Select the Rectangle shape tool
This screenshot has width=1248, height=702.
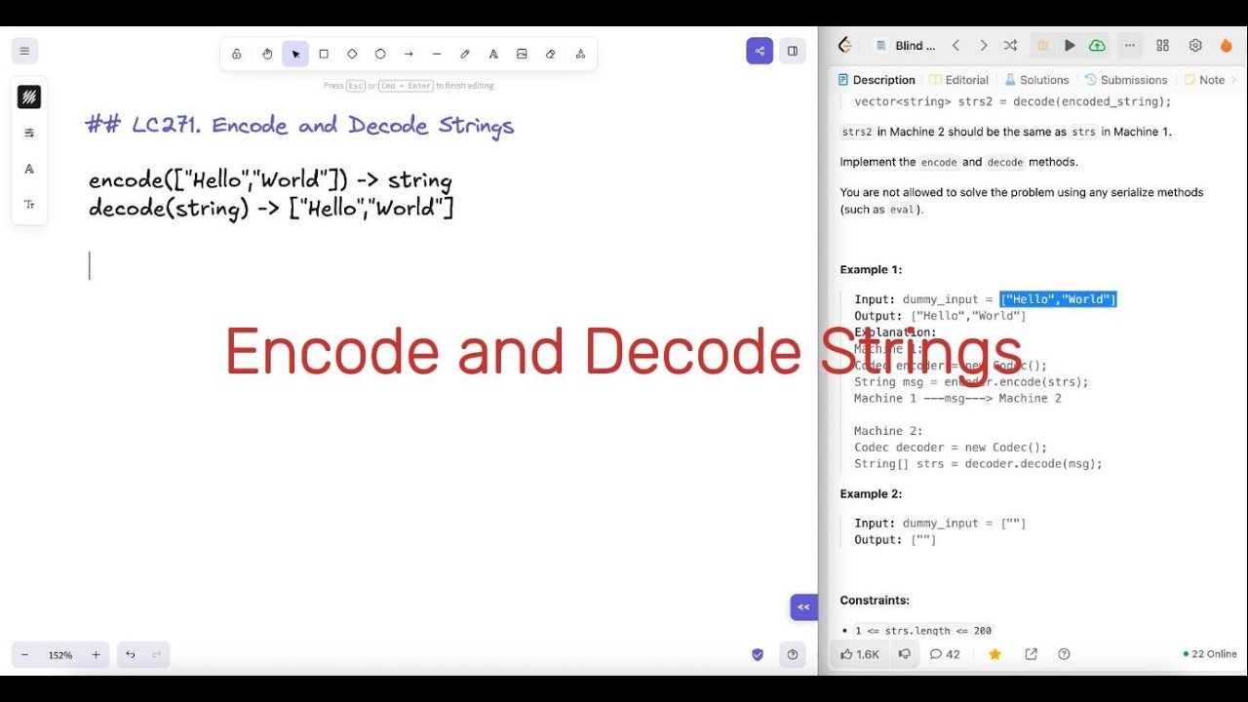pyautogui.click(x=324, y=54)
